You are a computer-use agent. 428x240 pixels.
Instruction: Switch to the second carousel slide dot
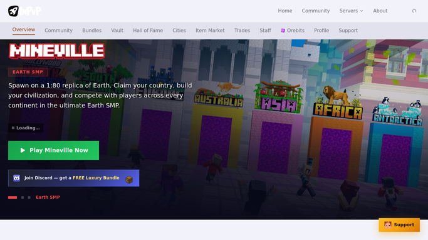click(23, 197)
